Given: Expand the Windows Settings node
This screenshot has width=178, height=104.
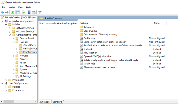Looking at the screenshot, I should click(10, 32).
